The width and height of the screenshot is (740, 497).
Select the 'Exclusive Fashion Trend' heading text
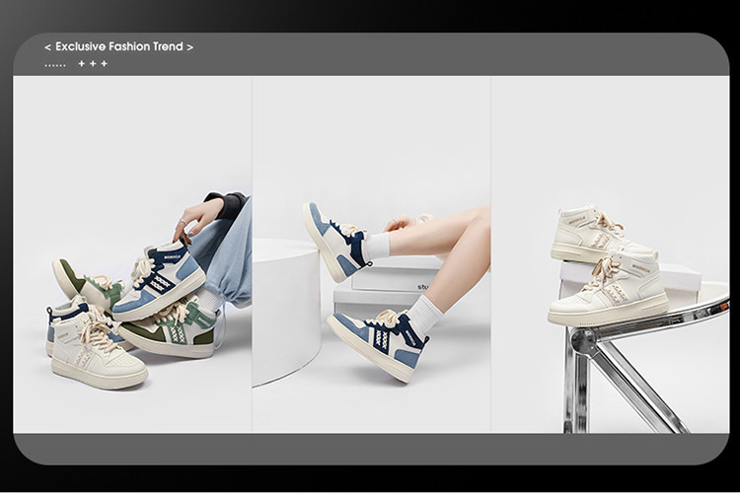click(118, 47)
